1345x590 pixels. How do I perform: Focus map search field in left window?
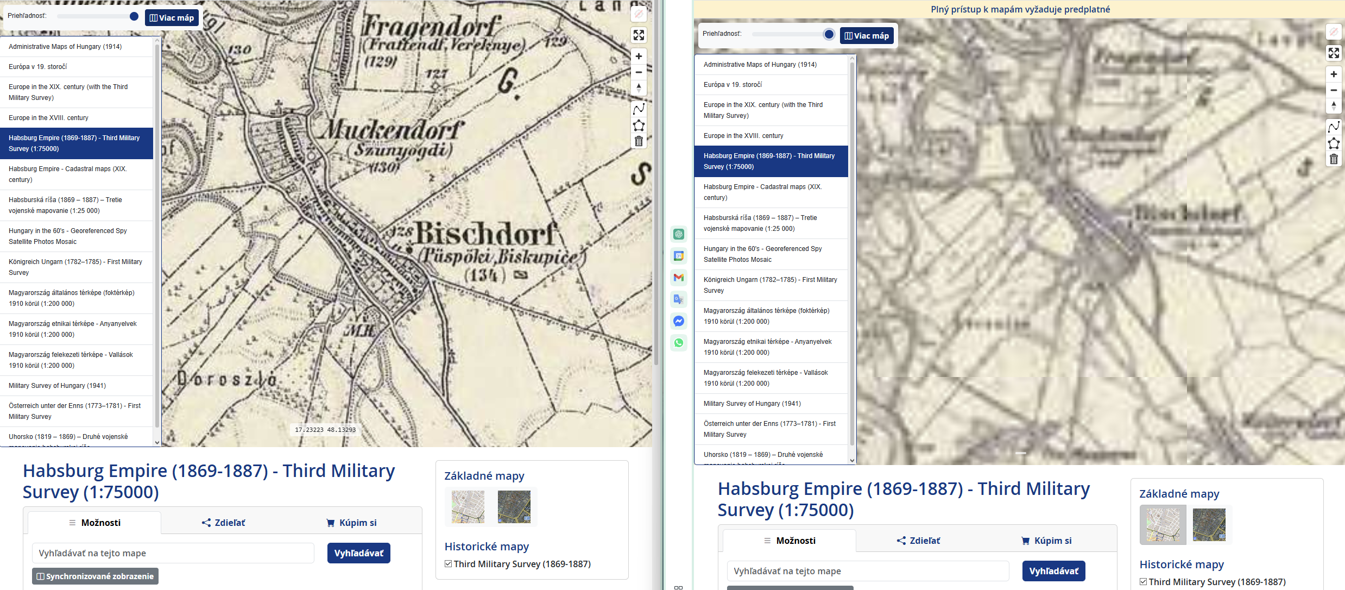(x=173, y=553)
